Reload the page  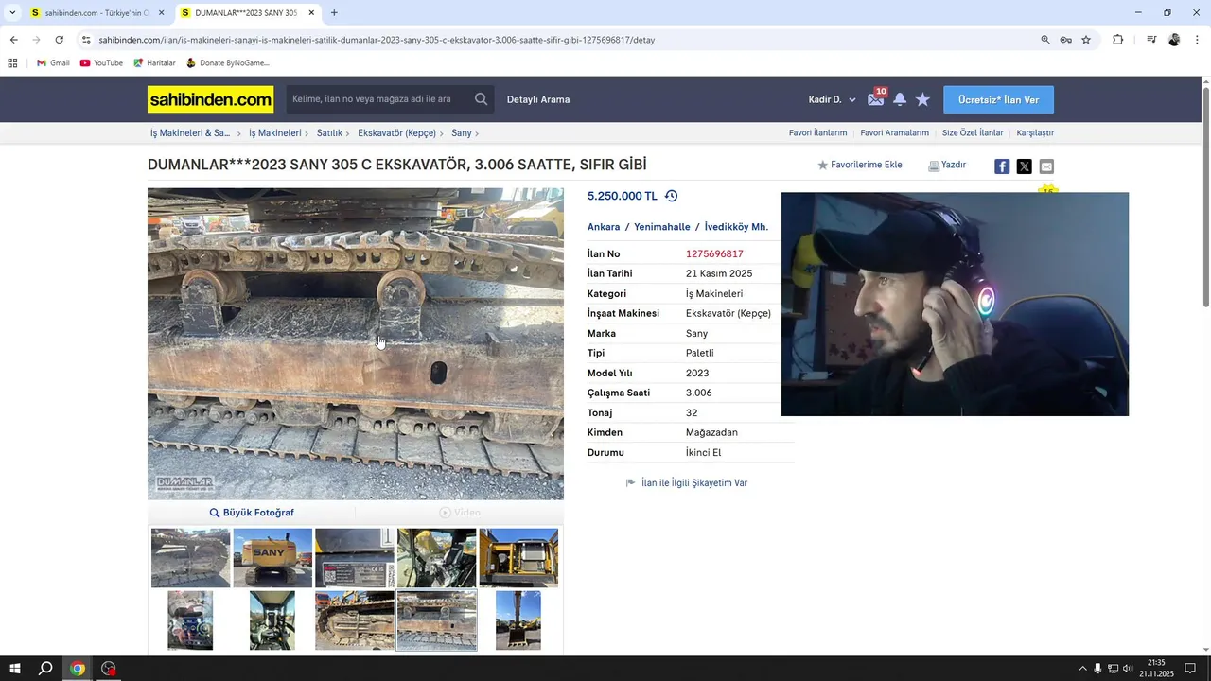click(59, 40)
